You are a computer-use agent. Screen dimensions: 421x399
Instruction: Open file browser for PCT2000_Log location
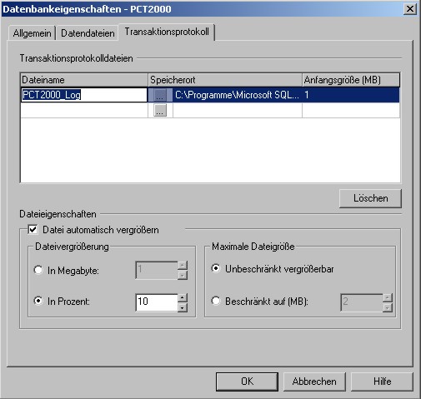pos(160,95)
